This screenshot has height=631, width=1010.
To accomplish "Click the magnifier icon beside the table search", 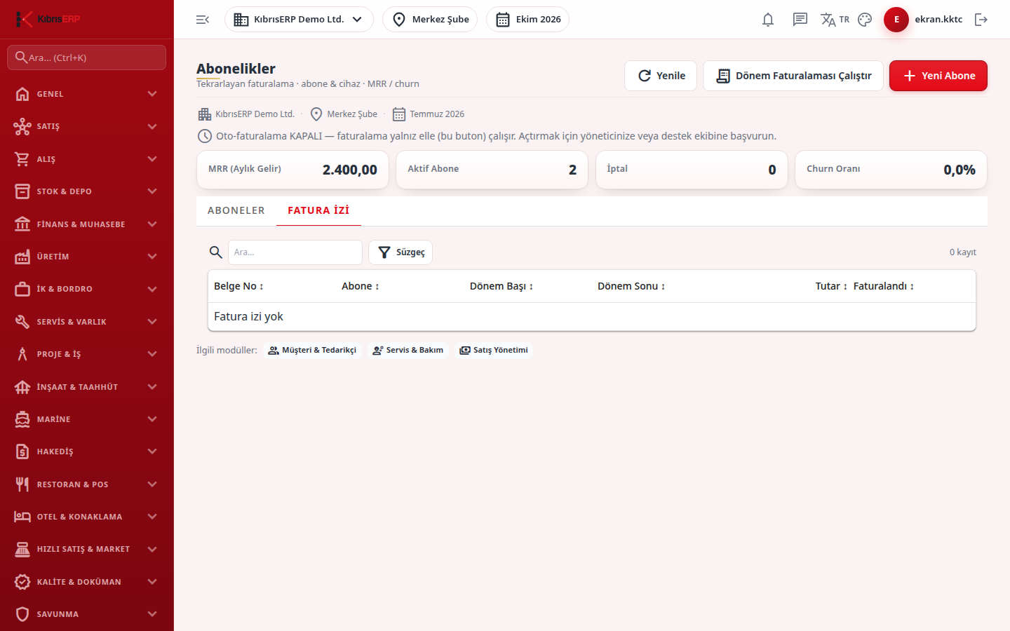I will coord(216,252).
